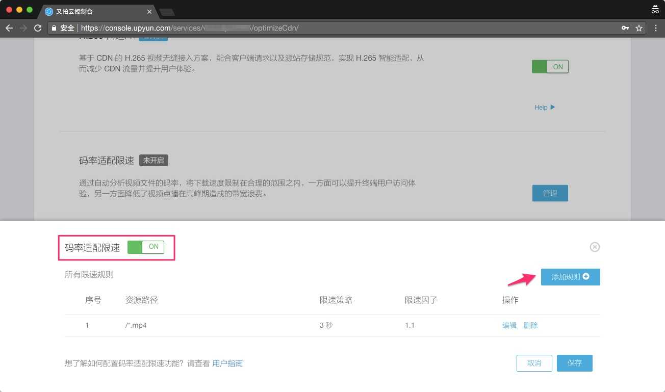Toggle the H.265 ON switch

click(550, 67)
